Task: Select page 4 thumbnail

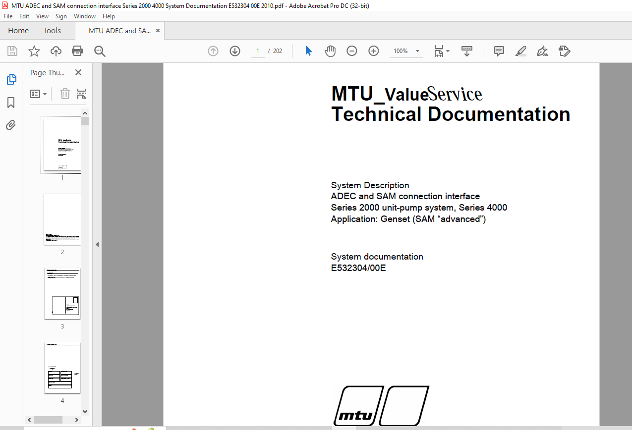Action: pos(62,368)
